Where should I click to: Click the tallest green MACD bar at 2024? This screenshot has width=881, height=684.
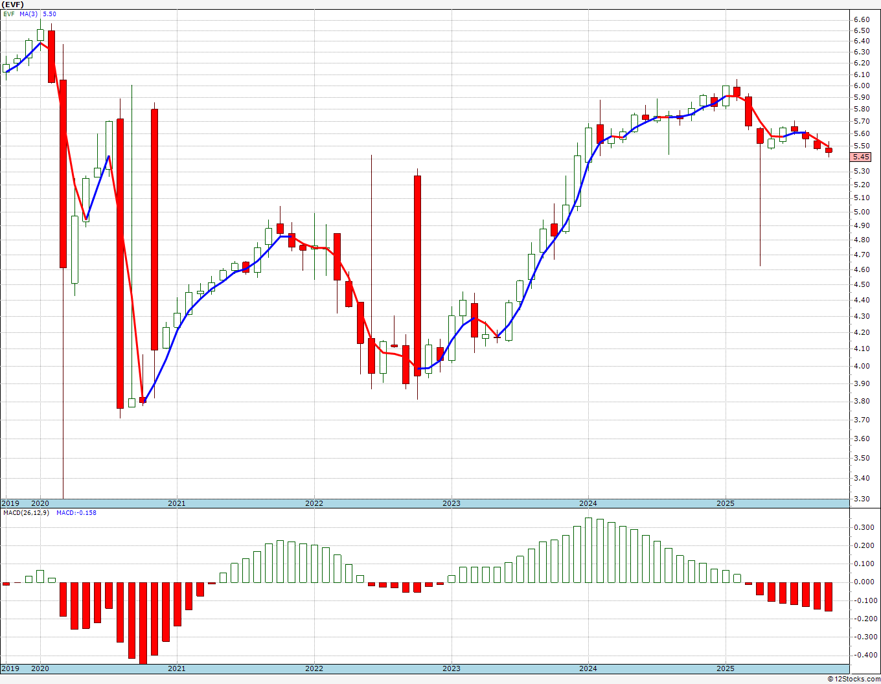[588, 550]
